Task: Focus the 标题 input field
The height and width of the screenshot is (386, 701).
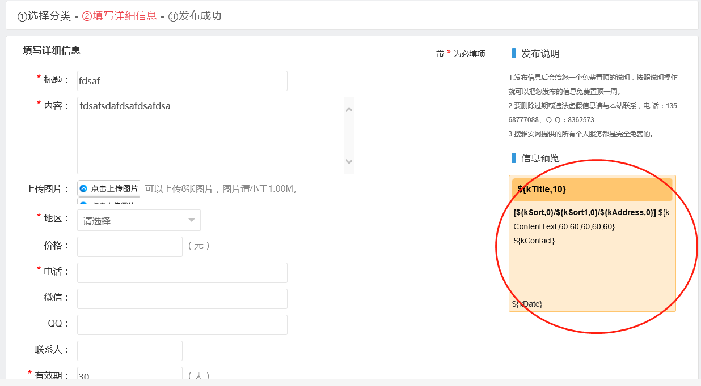Action: click(182, 81)
